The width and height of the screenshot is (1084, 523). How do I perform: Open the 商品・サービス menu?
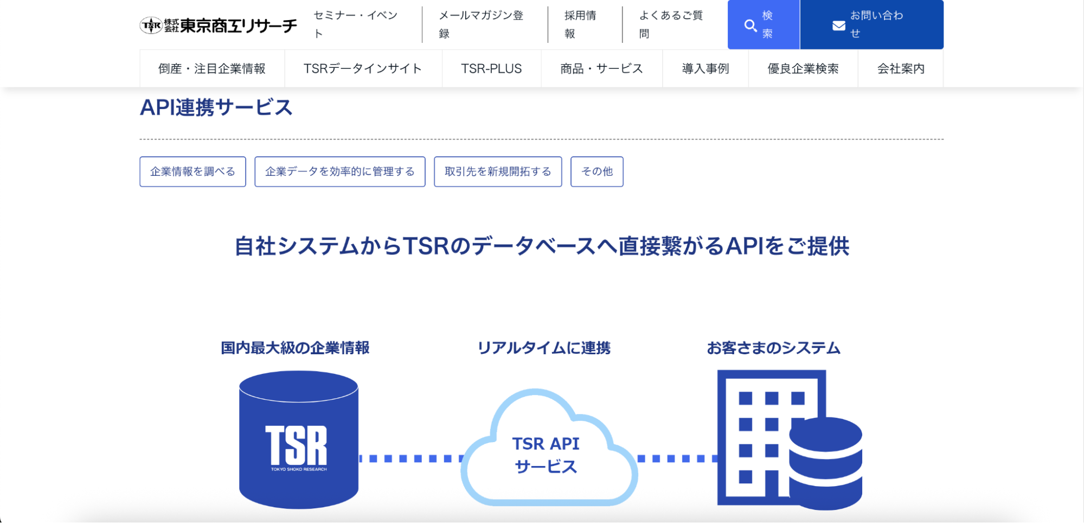602,68
